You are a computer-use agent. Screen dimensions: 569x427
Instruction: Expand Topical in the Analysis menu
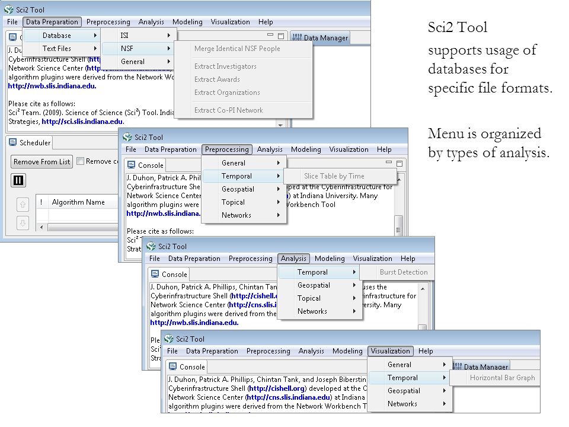(x=319, y=298)
